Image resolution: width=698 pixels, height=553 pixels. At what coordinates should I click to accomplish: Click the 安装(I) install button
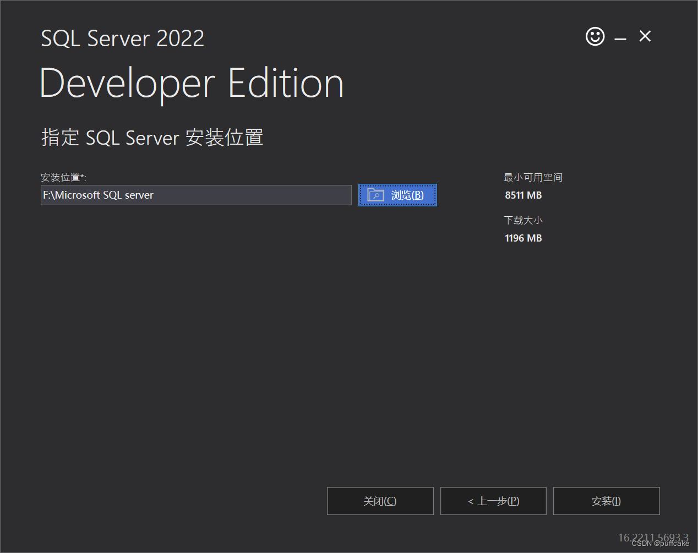tap(606, 501)
